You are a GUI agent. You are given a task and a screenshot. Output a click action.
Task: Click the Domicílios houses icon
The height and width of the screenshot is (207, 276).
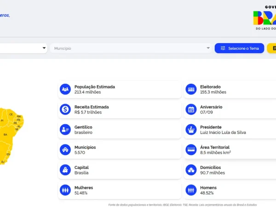click(191, 170)
